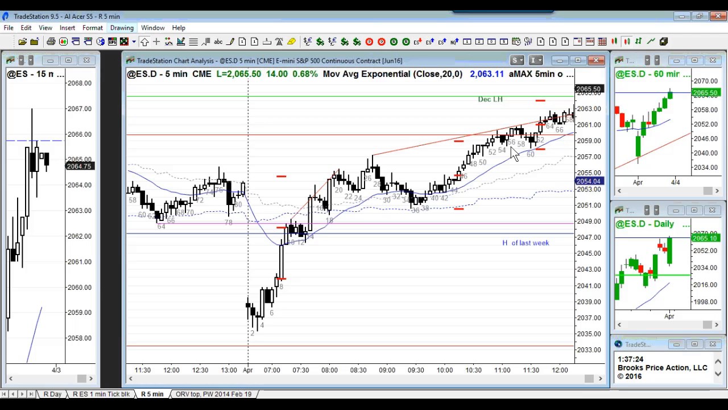
Task: Open dropdown arrow next to drawing-tools icon
Action: pyautogui.click(x=134, y=42)
